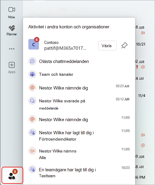The width and height of the screenshot is (155, 185).
Task: Click the 10/23 timestamp
Action: [125, 168]
